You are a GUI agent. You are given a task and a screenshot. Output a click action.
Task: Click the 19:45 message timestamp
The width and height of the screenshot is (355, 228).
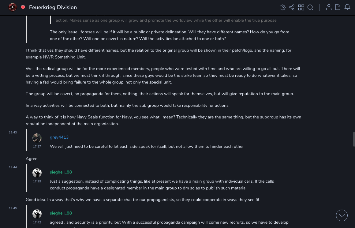coord(13,208)
